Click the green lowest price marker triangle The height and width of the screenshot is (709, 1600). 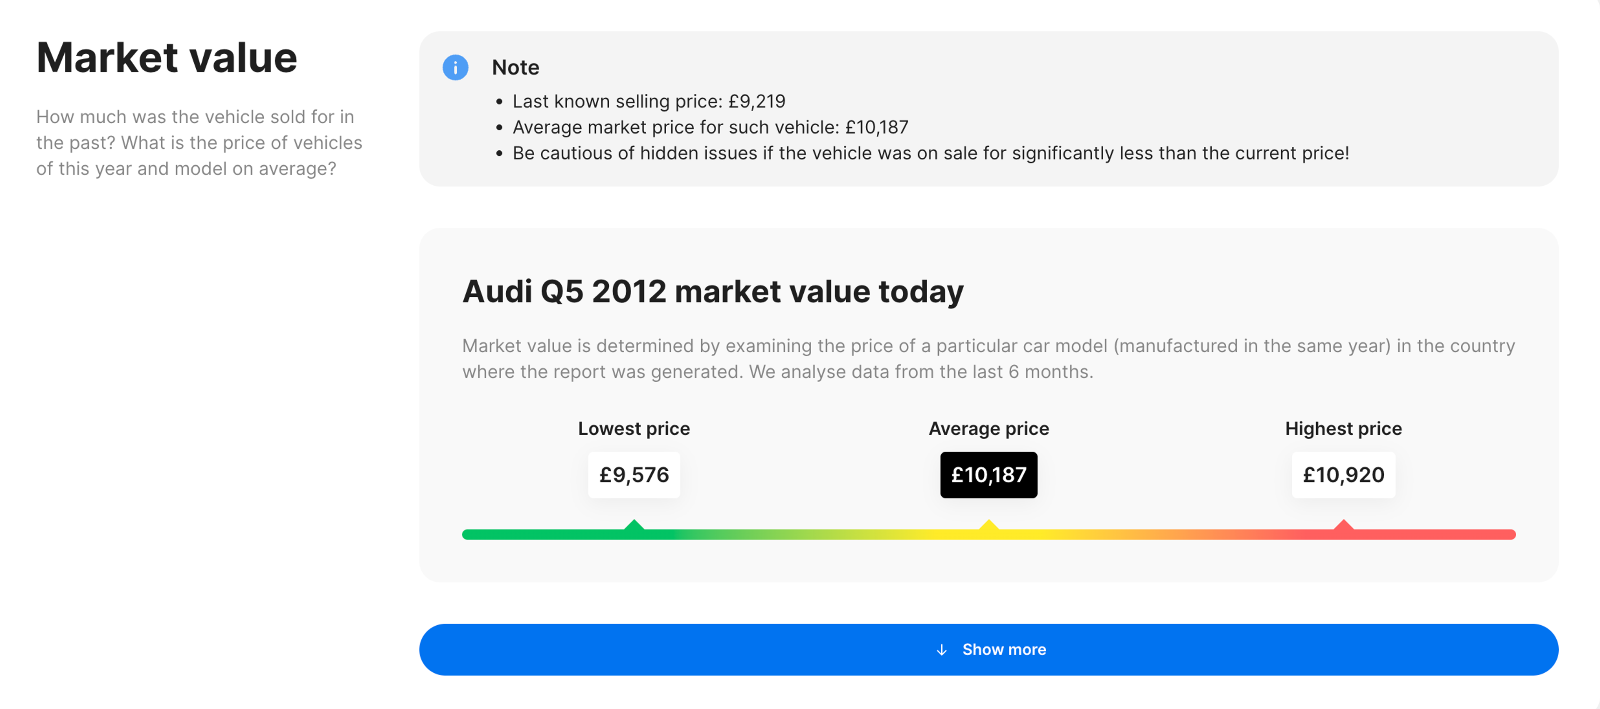tap(634, 525)
